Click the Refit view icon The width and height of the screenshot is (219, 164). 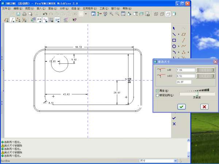tap(123, 14)
